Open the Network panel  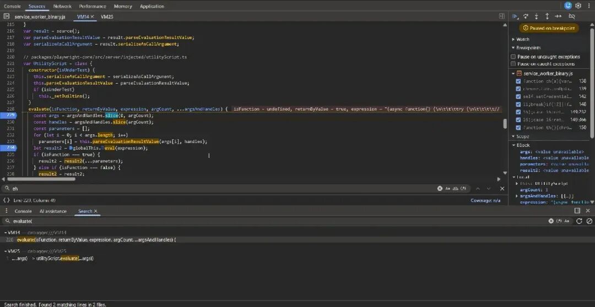coord(62,6)
